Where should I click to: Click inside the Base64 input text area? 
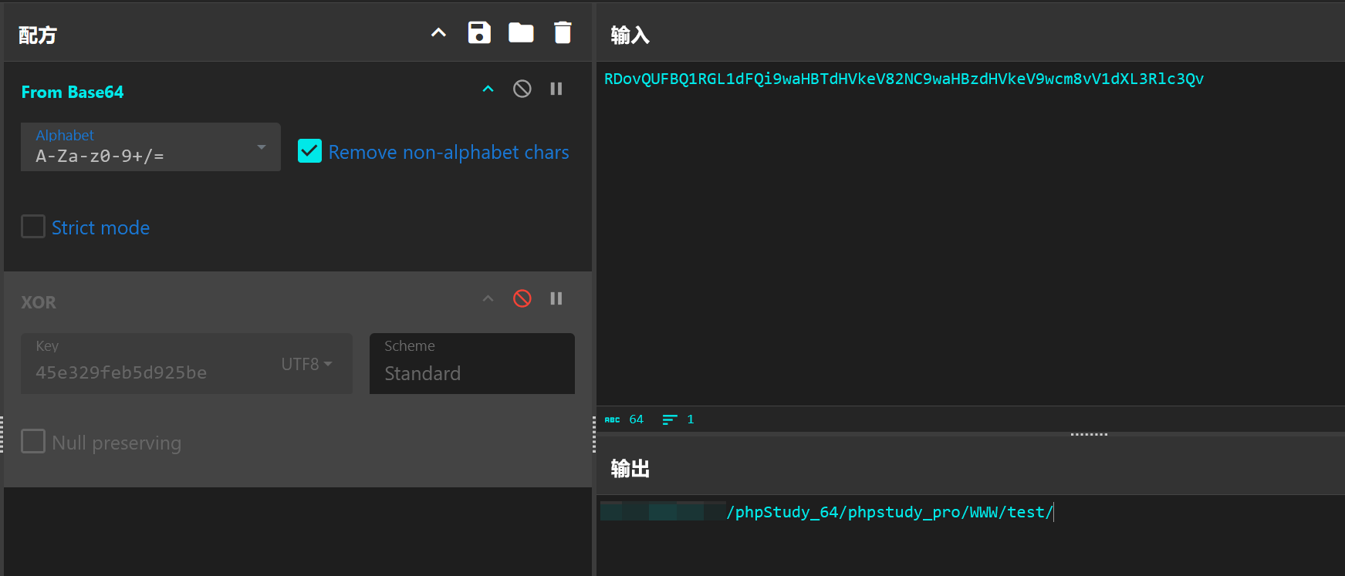click(x=965, y=231)
